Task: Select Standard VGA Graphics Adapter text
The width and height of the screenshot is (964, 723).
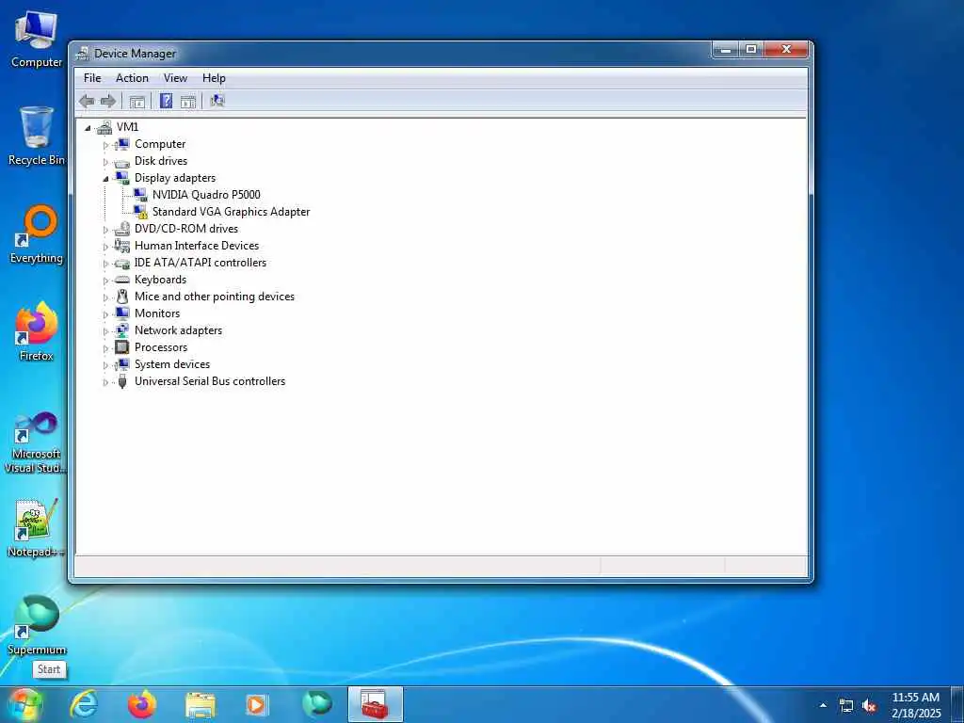Action: tap(232, 212)
